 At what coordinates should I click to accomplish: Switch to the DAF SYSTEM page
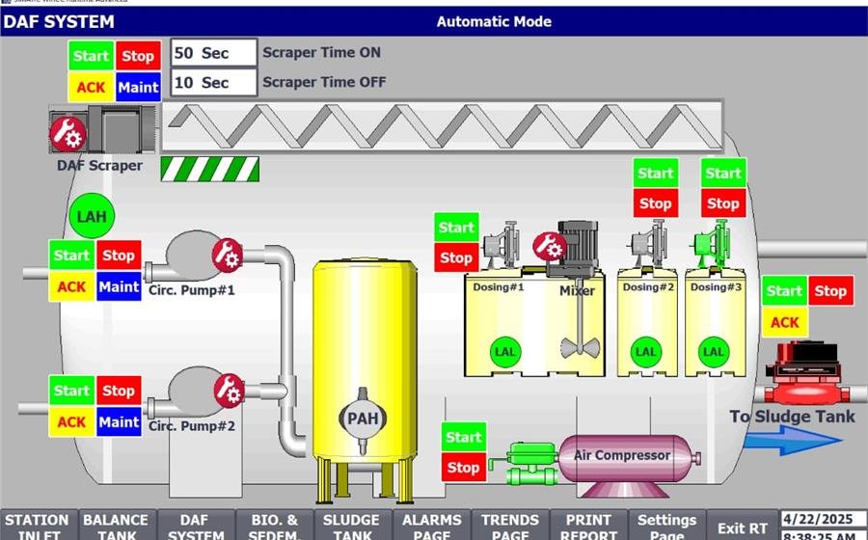coord(196,526)
